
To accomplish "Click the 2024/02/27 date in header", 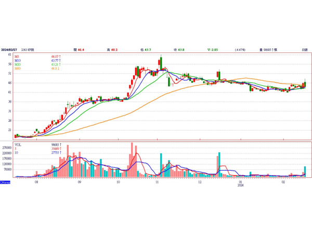I will pyautogui.click(x=11, y=49).
